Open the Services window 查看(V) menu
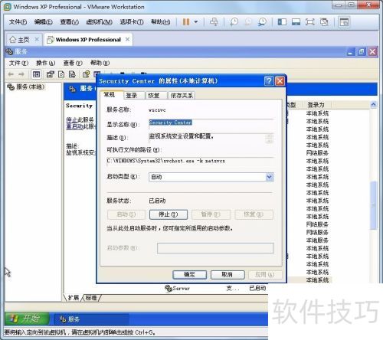 [73, 63]
